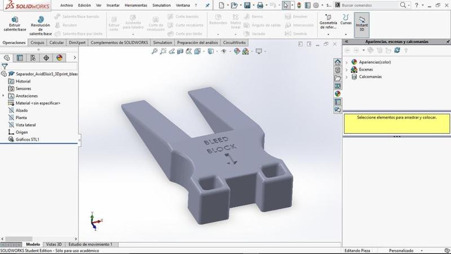This screenshot has height=254, width=451.
Task: Select Material <sin especificar> item
Action: point(38,103)
